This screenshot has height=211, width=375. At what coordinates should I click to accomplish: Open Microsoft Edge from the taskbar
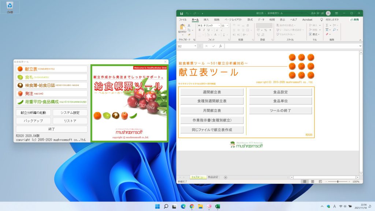[x=183, y=206]
